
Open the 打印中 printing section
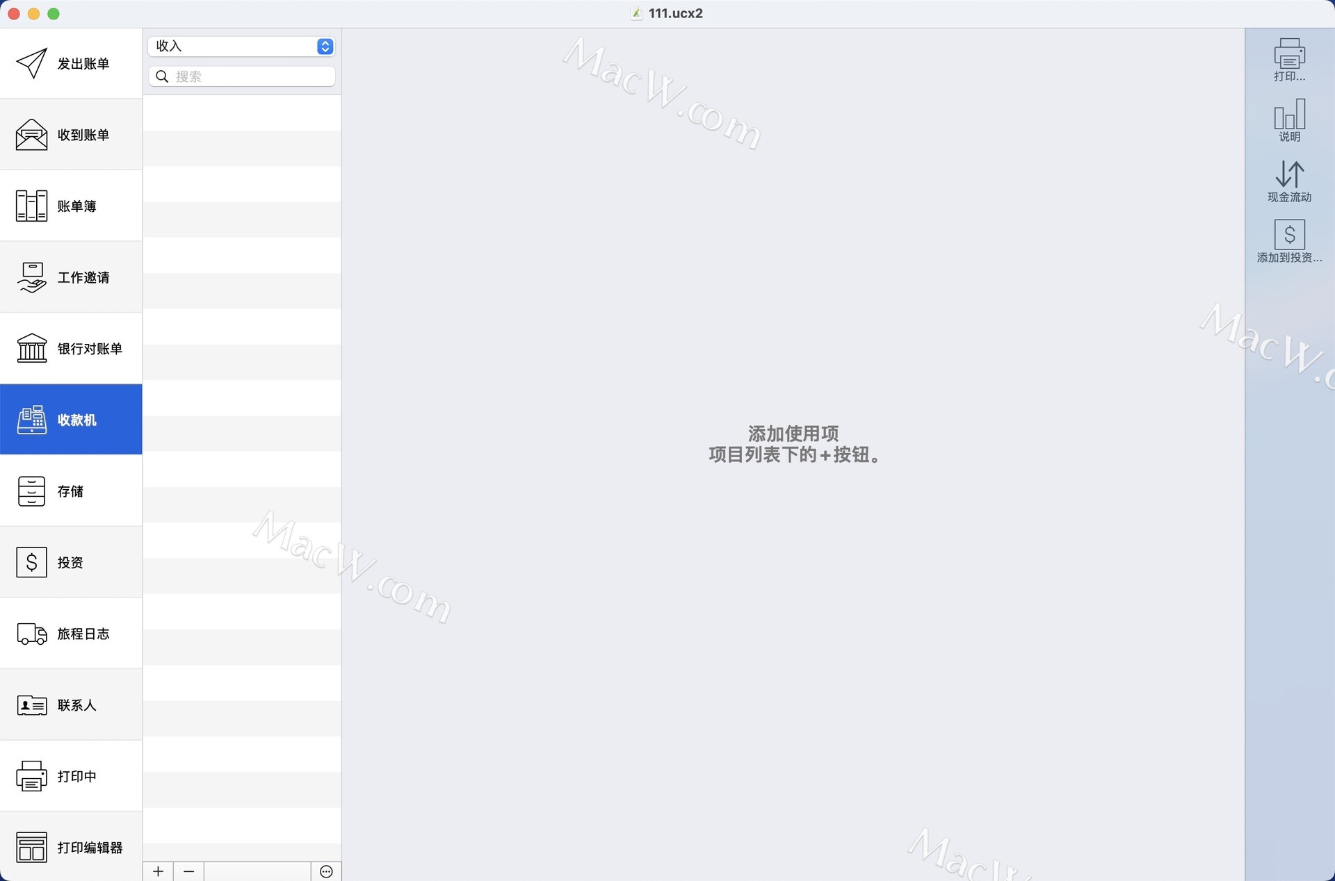[x=71, y=776]
